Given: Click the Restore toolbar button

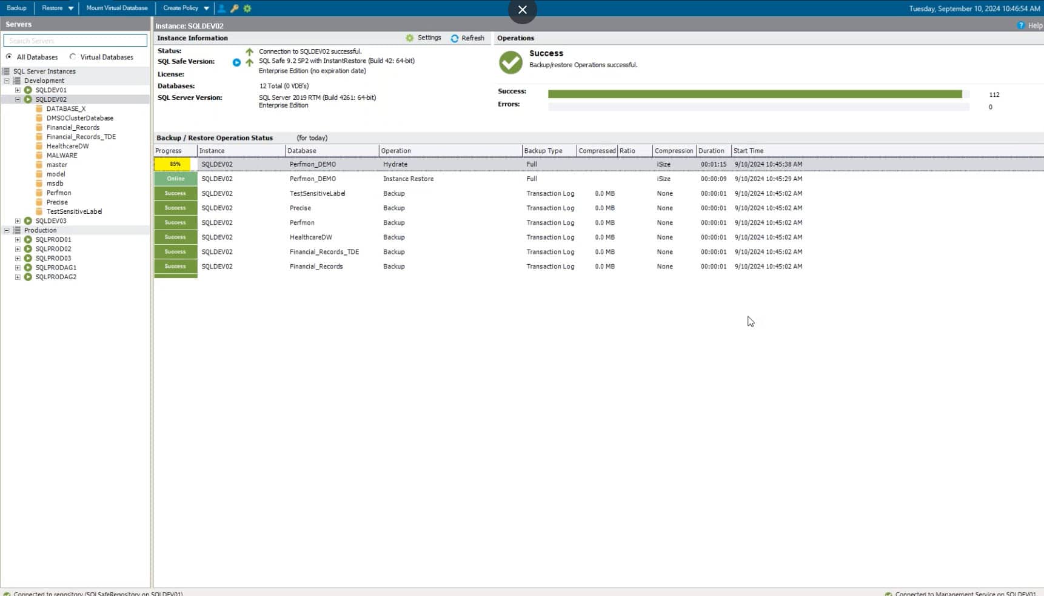Looking at the screenshot, I should [52, 8].
